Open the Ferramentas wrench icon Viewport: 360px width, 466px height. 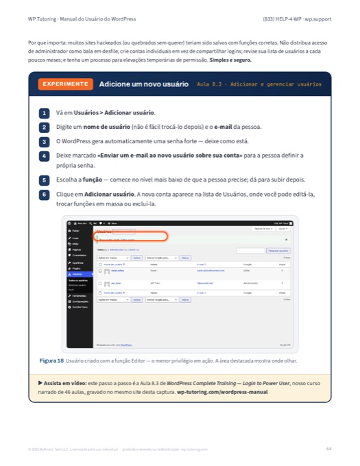[69, 296]
